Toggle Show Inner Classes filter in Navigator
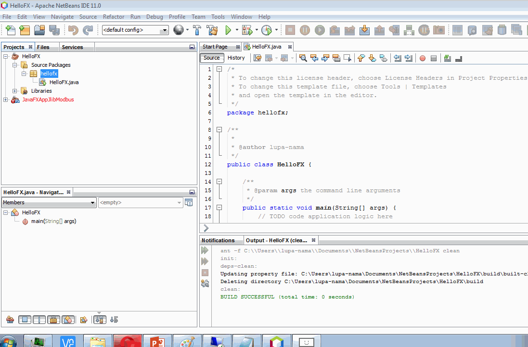 [68, 320]
